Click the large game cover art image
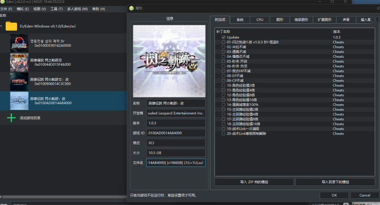Image resolution: width=380 pixels, height=205 pixels. (169, 61)
